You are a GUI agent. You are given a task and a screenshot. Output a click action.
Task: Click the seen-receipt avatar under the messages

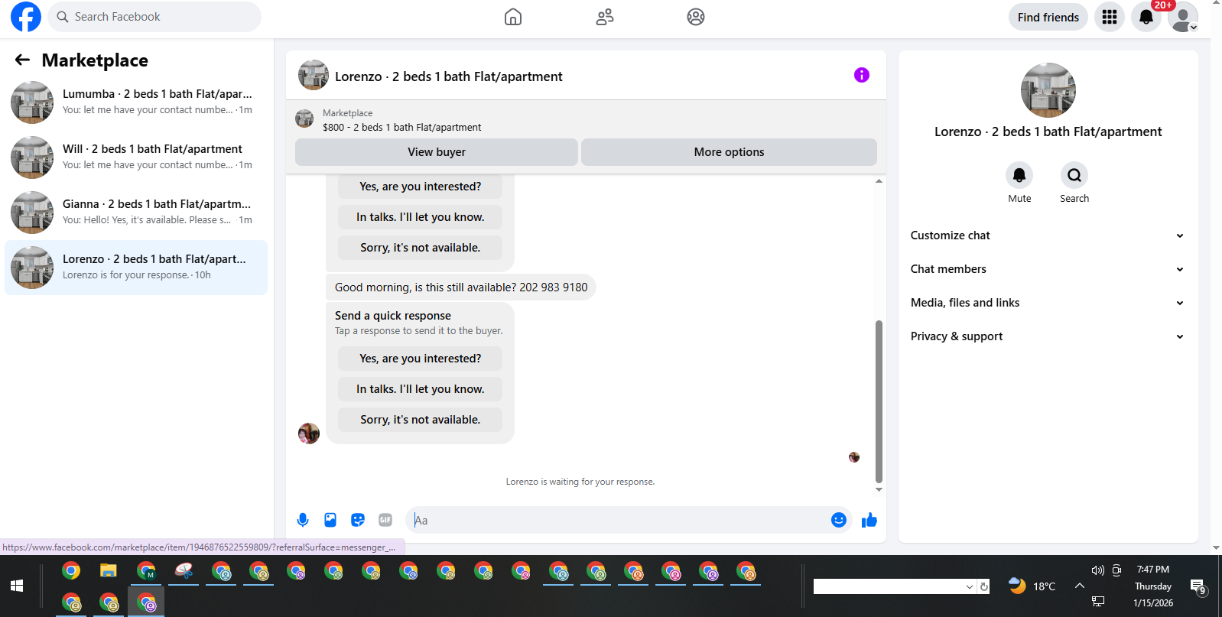854,457
